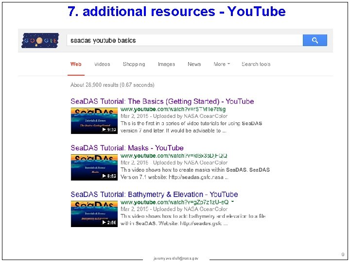The height and width of the screenshot is (262, 350).
Task: Click the footer email jeremy.werdell@nasa.gov
Action: (176, 258)
